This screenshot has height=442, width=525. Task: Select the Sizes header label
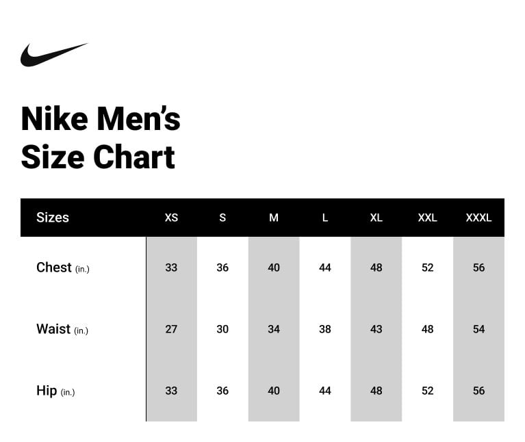(x=53, y=218)
